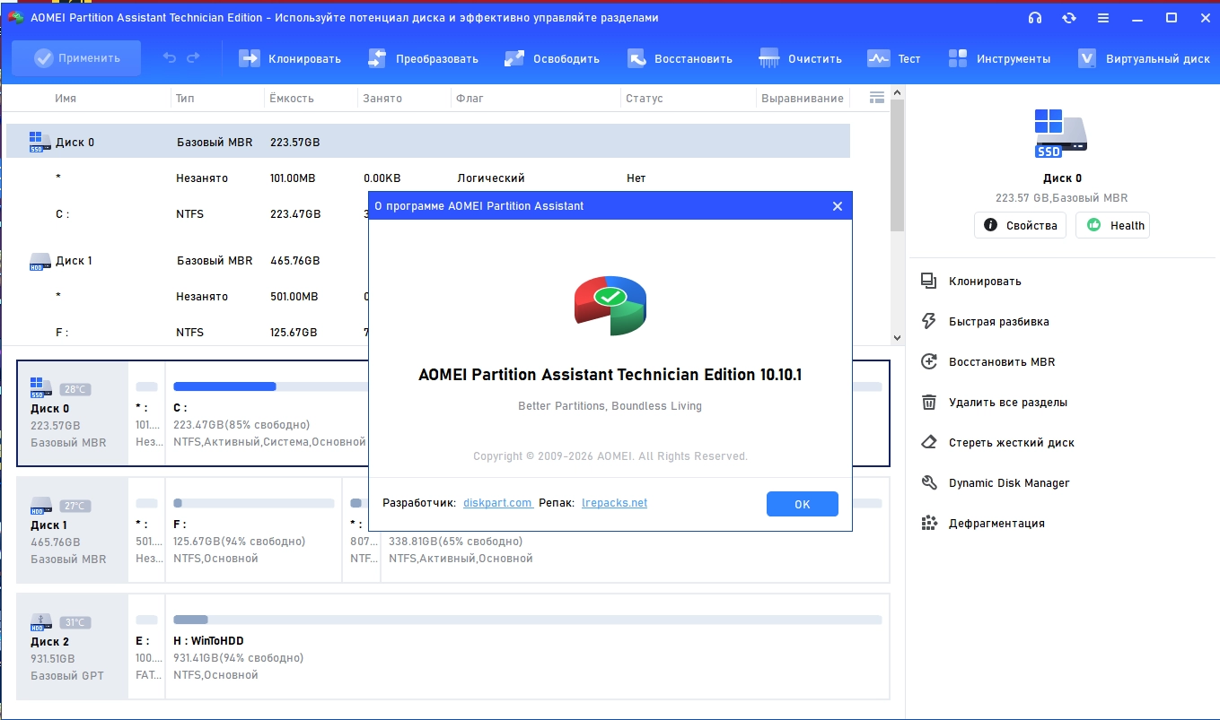Choose Восстановить MBR in the side panel
This screenshot has height=720, width=1220.
tap(1001, 361)
